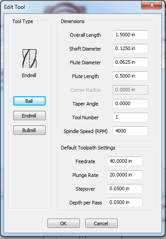The image size is (166, 239).
Task: Click into the Flute Length field
Action: click(130, 76)
